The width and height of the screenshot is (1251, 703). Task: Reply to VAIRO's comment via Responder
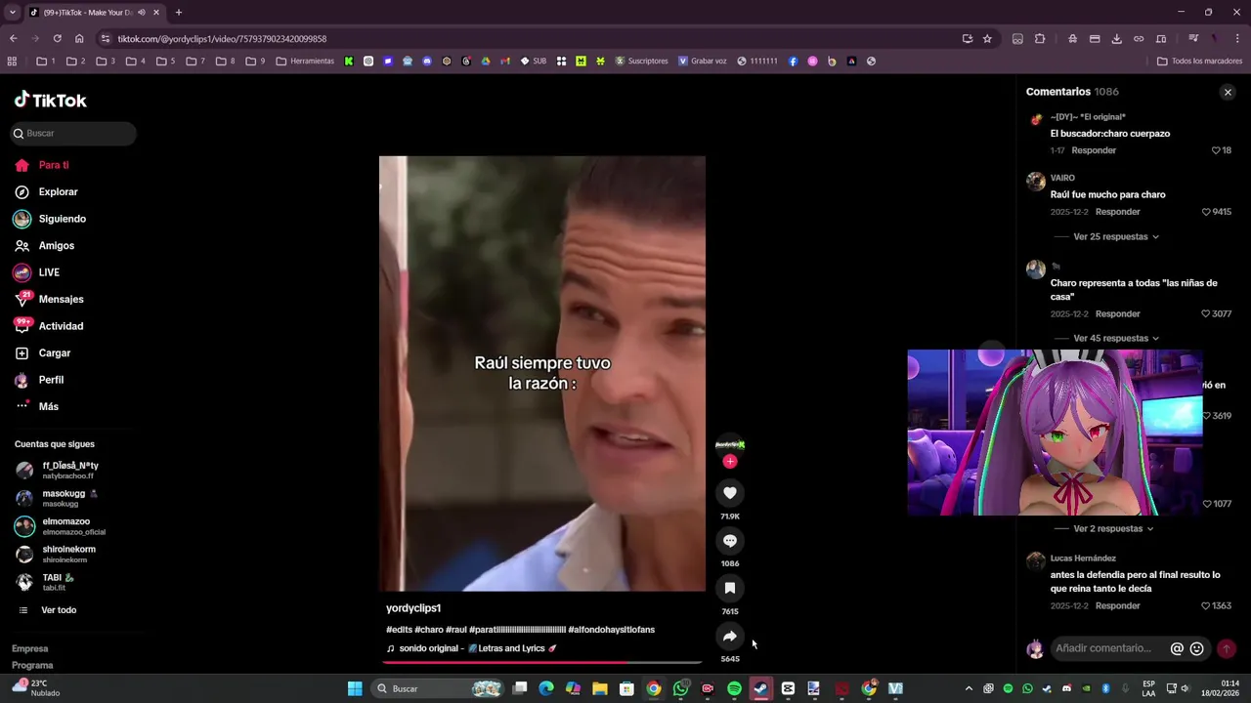click(1117, 212)
